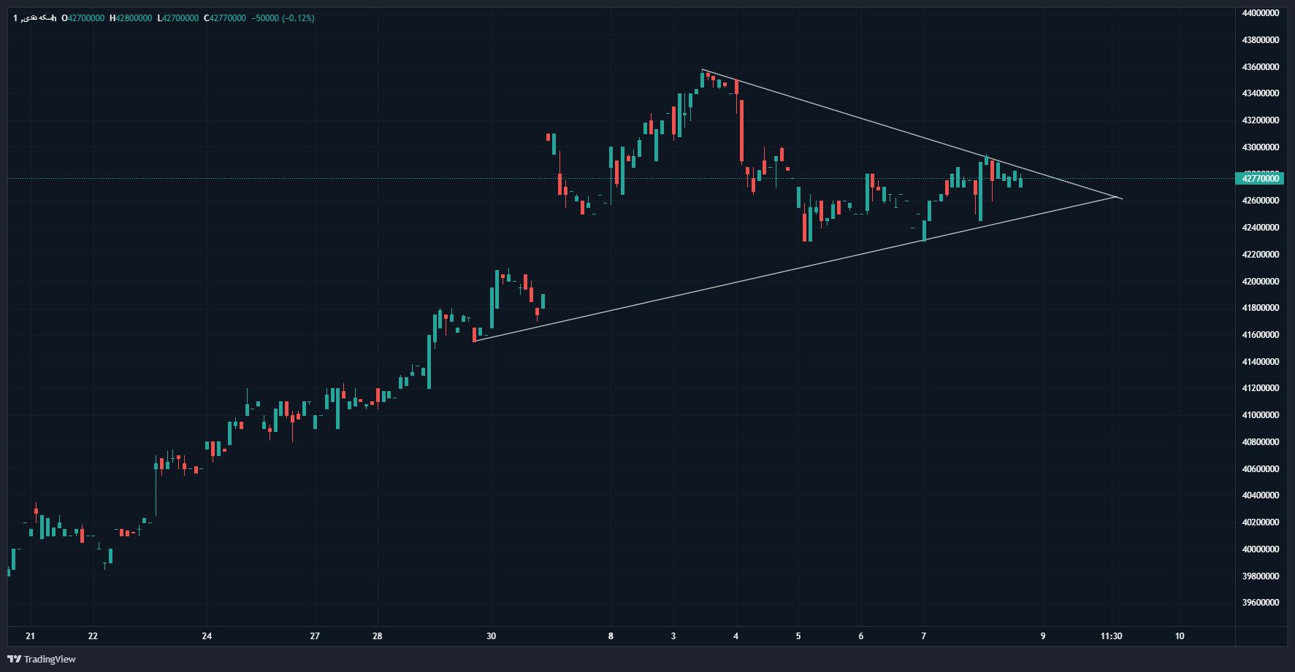Open the TradingView text link
This screenshot has height=672, width=1295.
pyautogui.click(x=50, y=659)
